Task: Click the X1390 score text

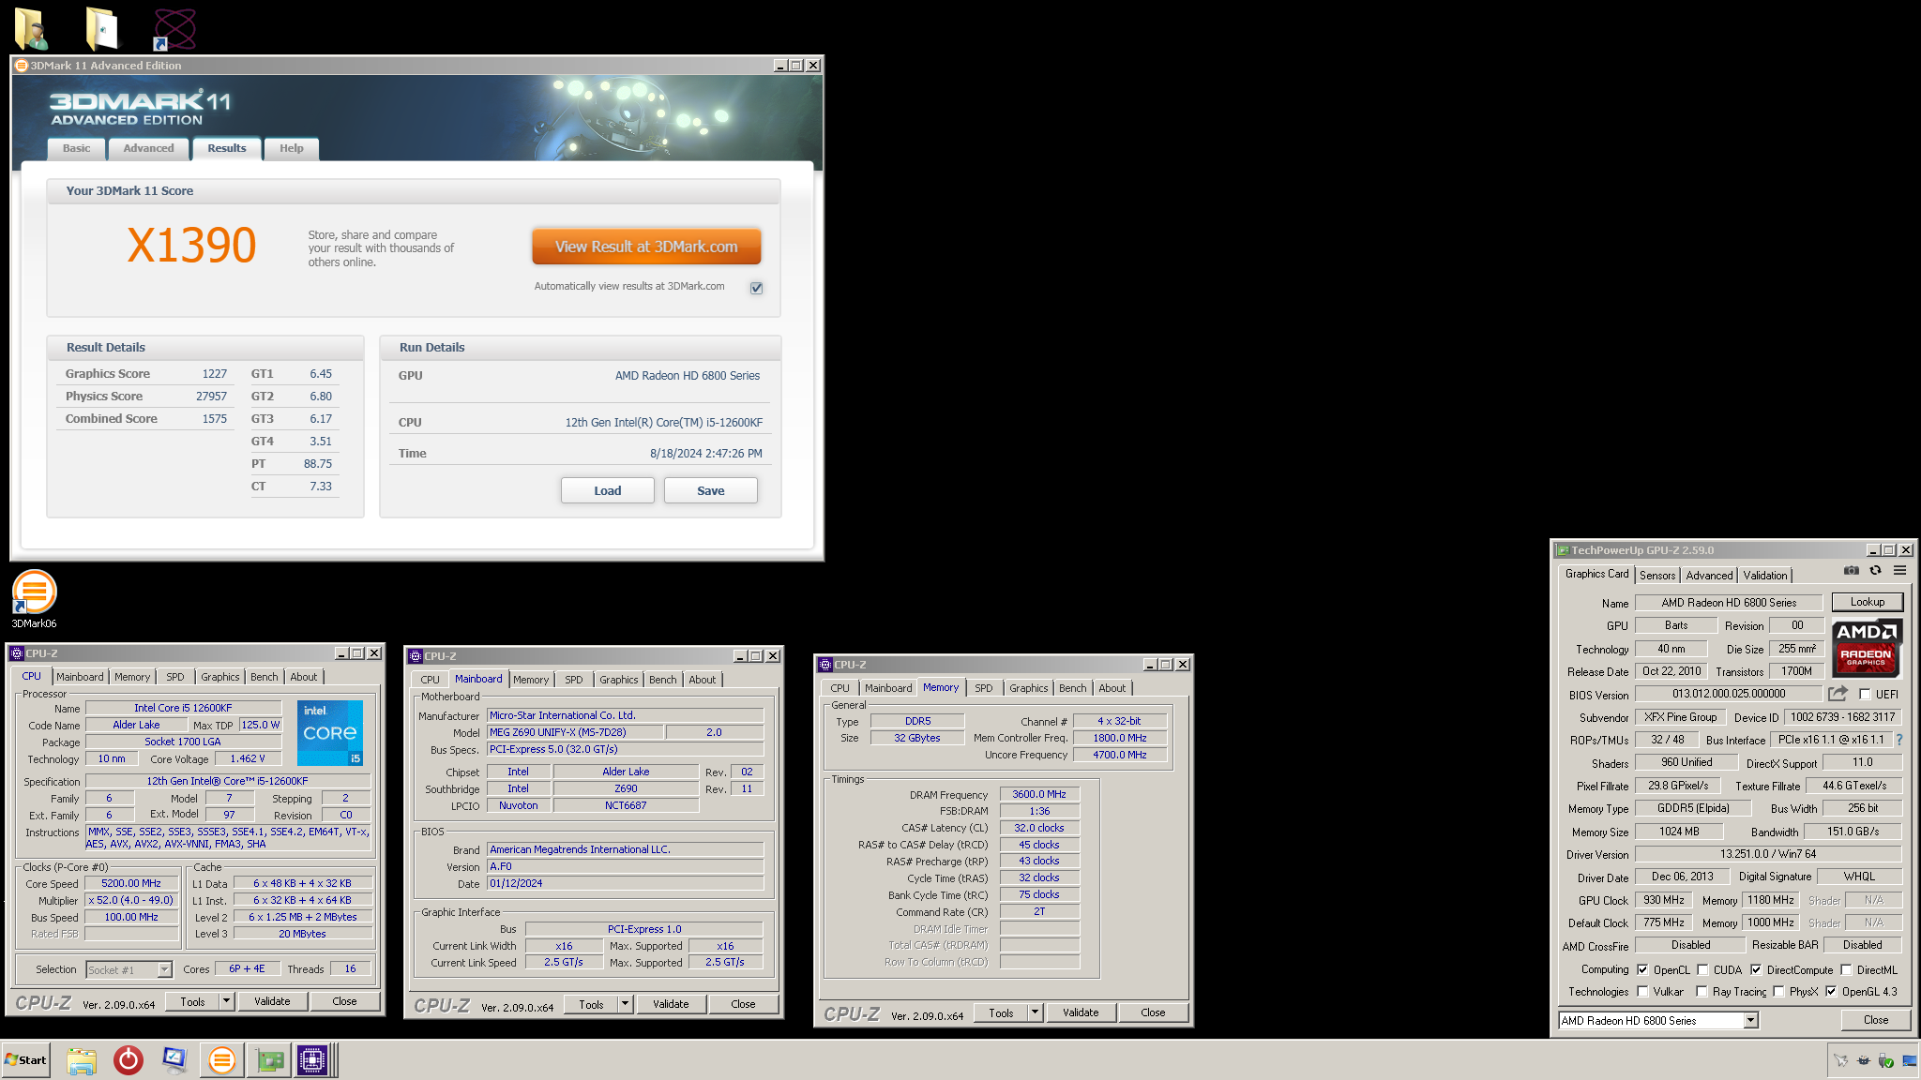Action: click(191, 246)
